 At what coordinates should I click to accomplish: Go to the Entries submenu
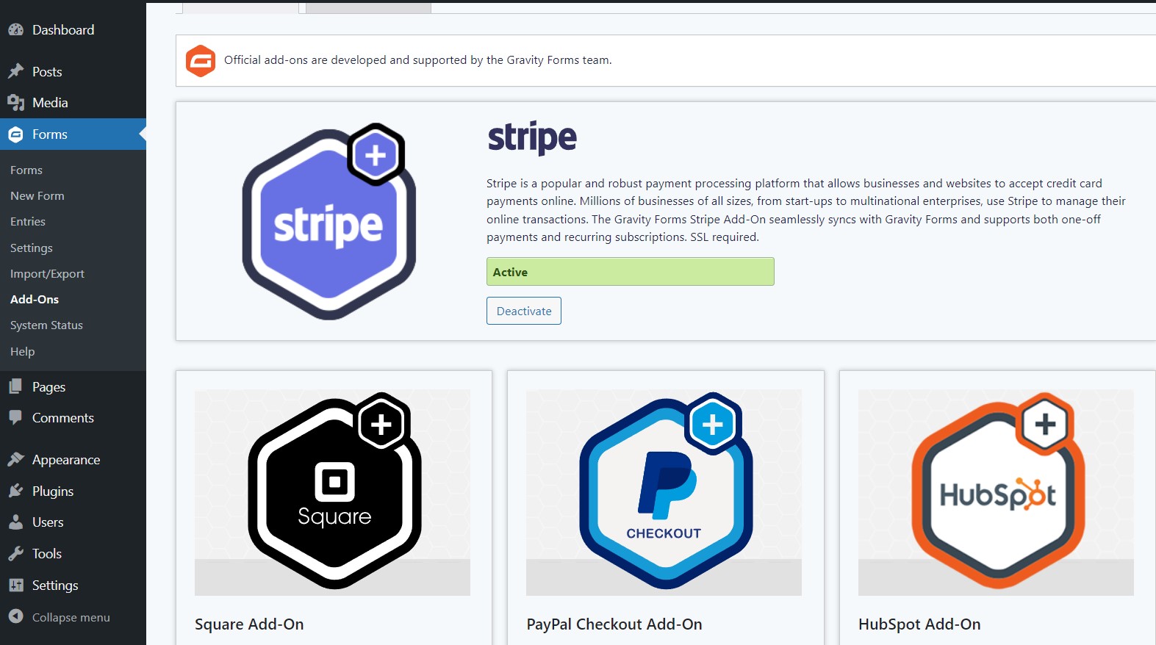tap(28, 222)
